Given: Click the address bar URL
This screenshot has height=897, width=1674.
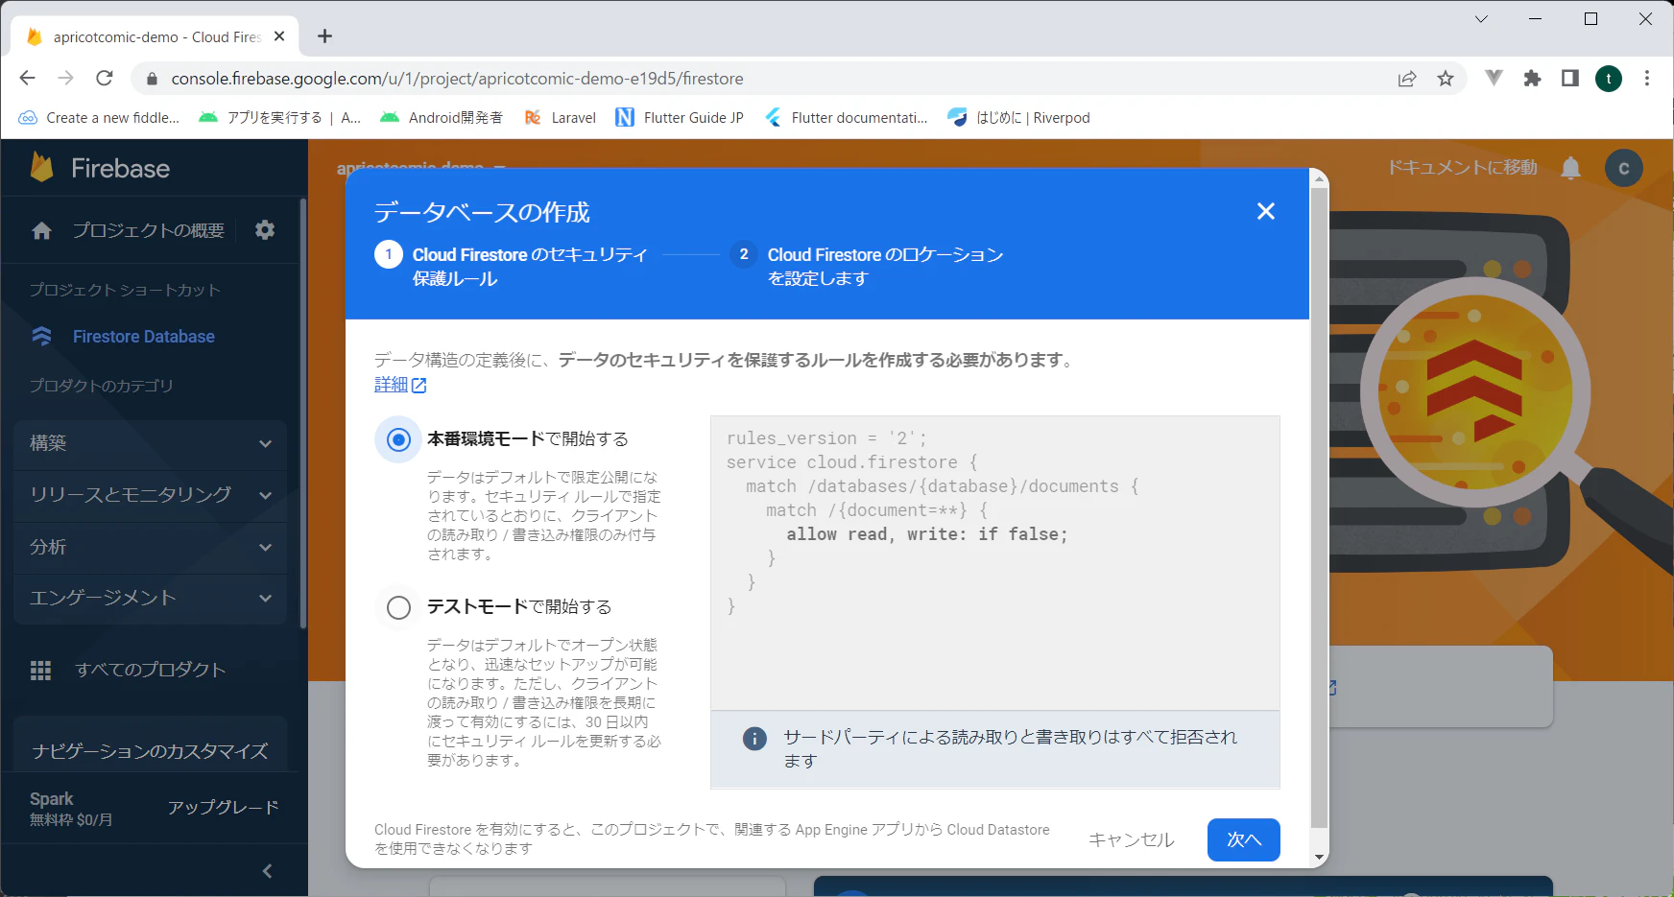Looking at the screenshot, I should [457, 79].
